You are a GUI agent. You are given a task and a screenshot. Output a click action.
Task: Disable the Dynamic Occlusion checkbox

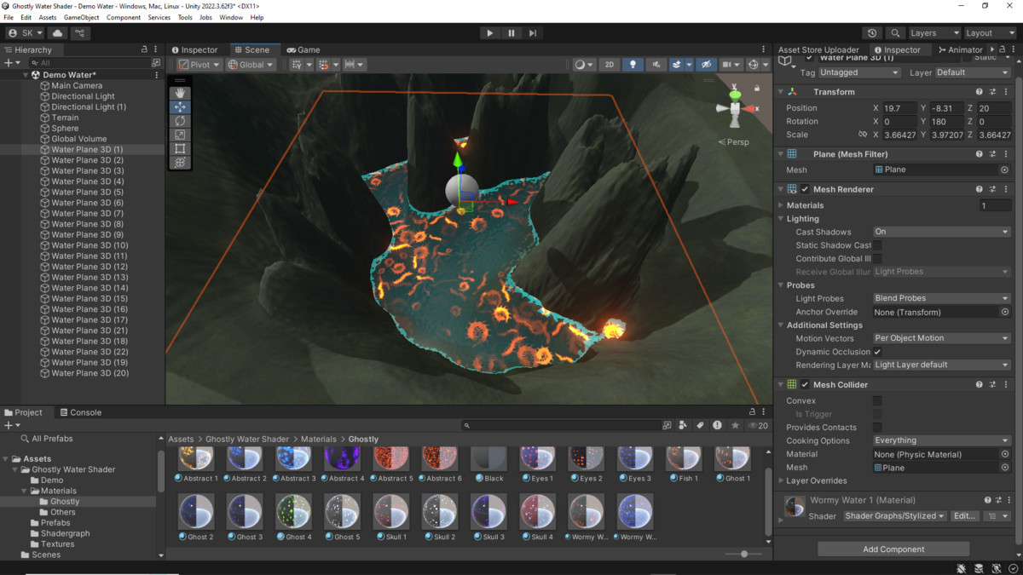click(x=877, y=352)
